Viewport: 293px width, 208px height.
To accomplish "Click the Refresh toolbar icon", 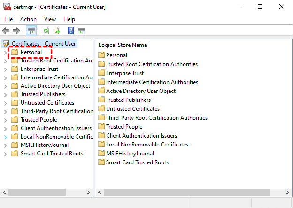I will (46, 31).
